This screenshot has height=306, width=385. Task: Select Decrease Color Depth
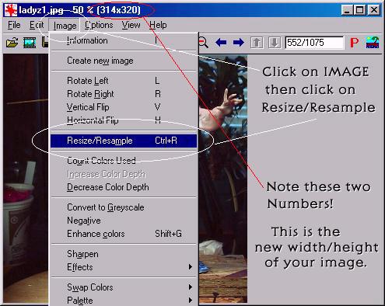tap(108, 187)
